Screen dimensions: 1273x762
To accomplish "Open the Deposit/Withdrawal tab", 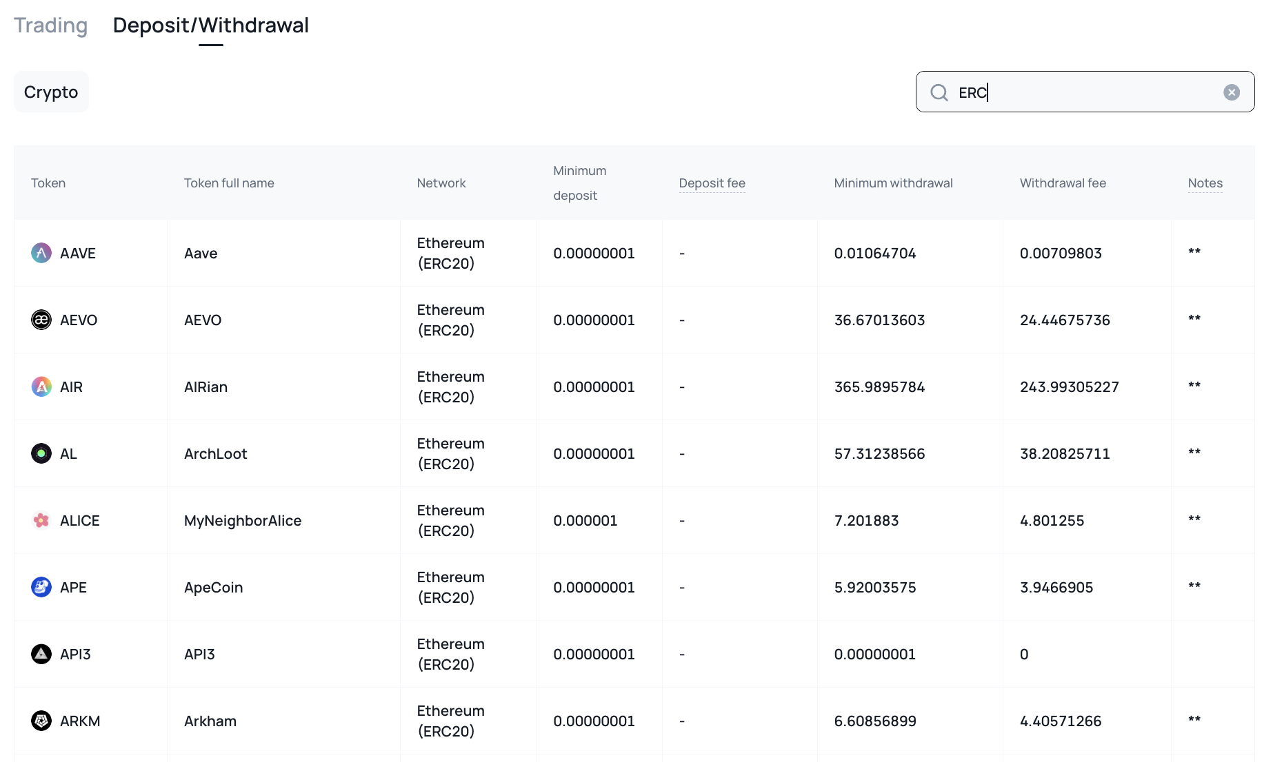I will coord(210,25).
